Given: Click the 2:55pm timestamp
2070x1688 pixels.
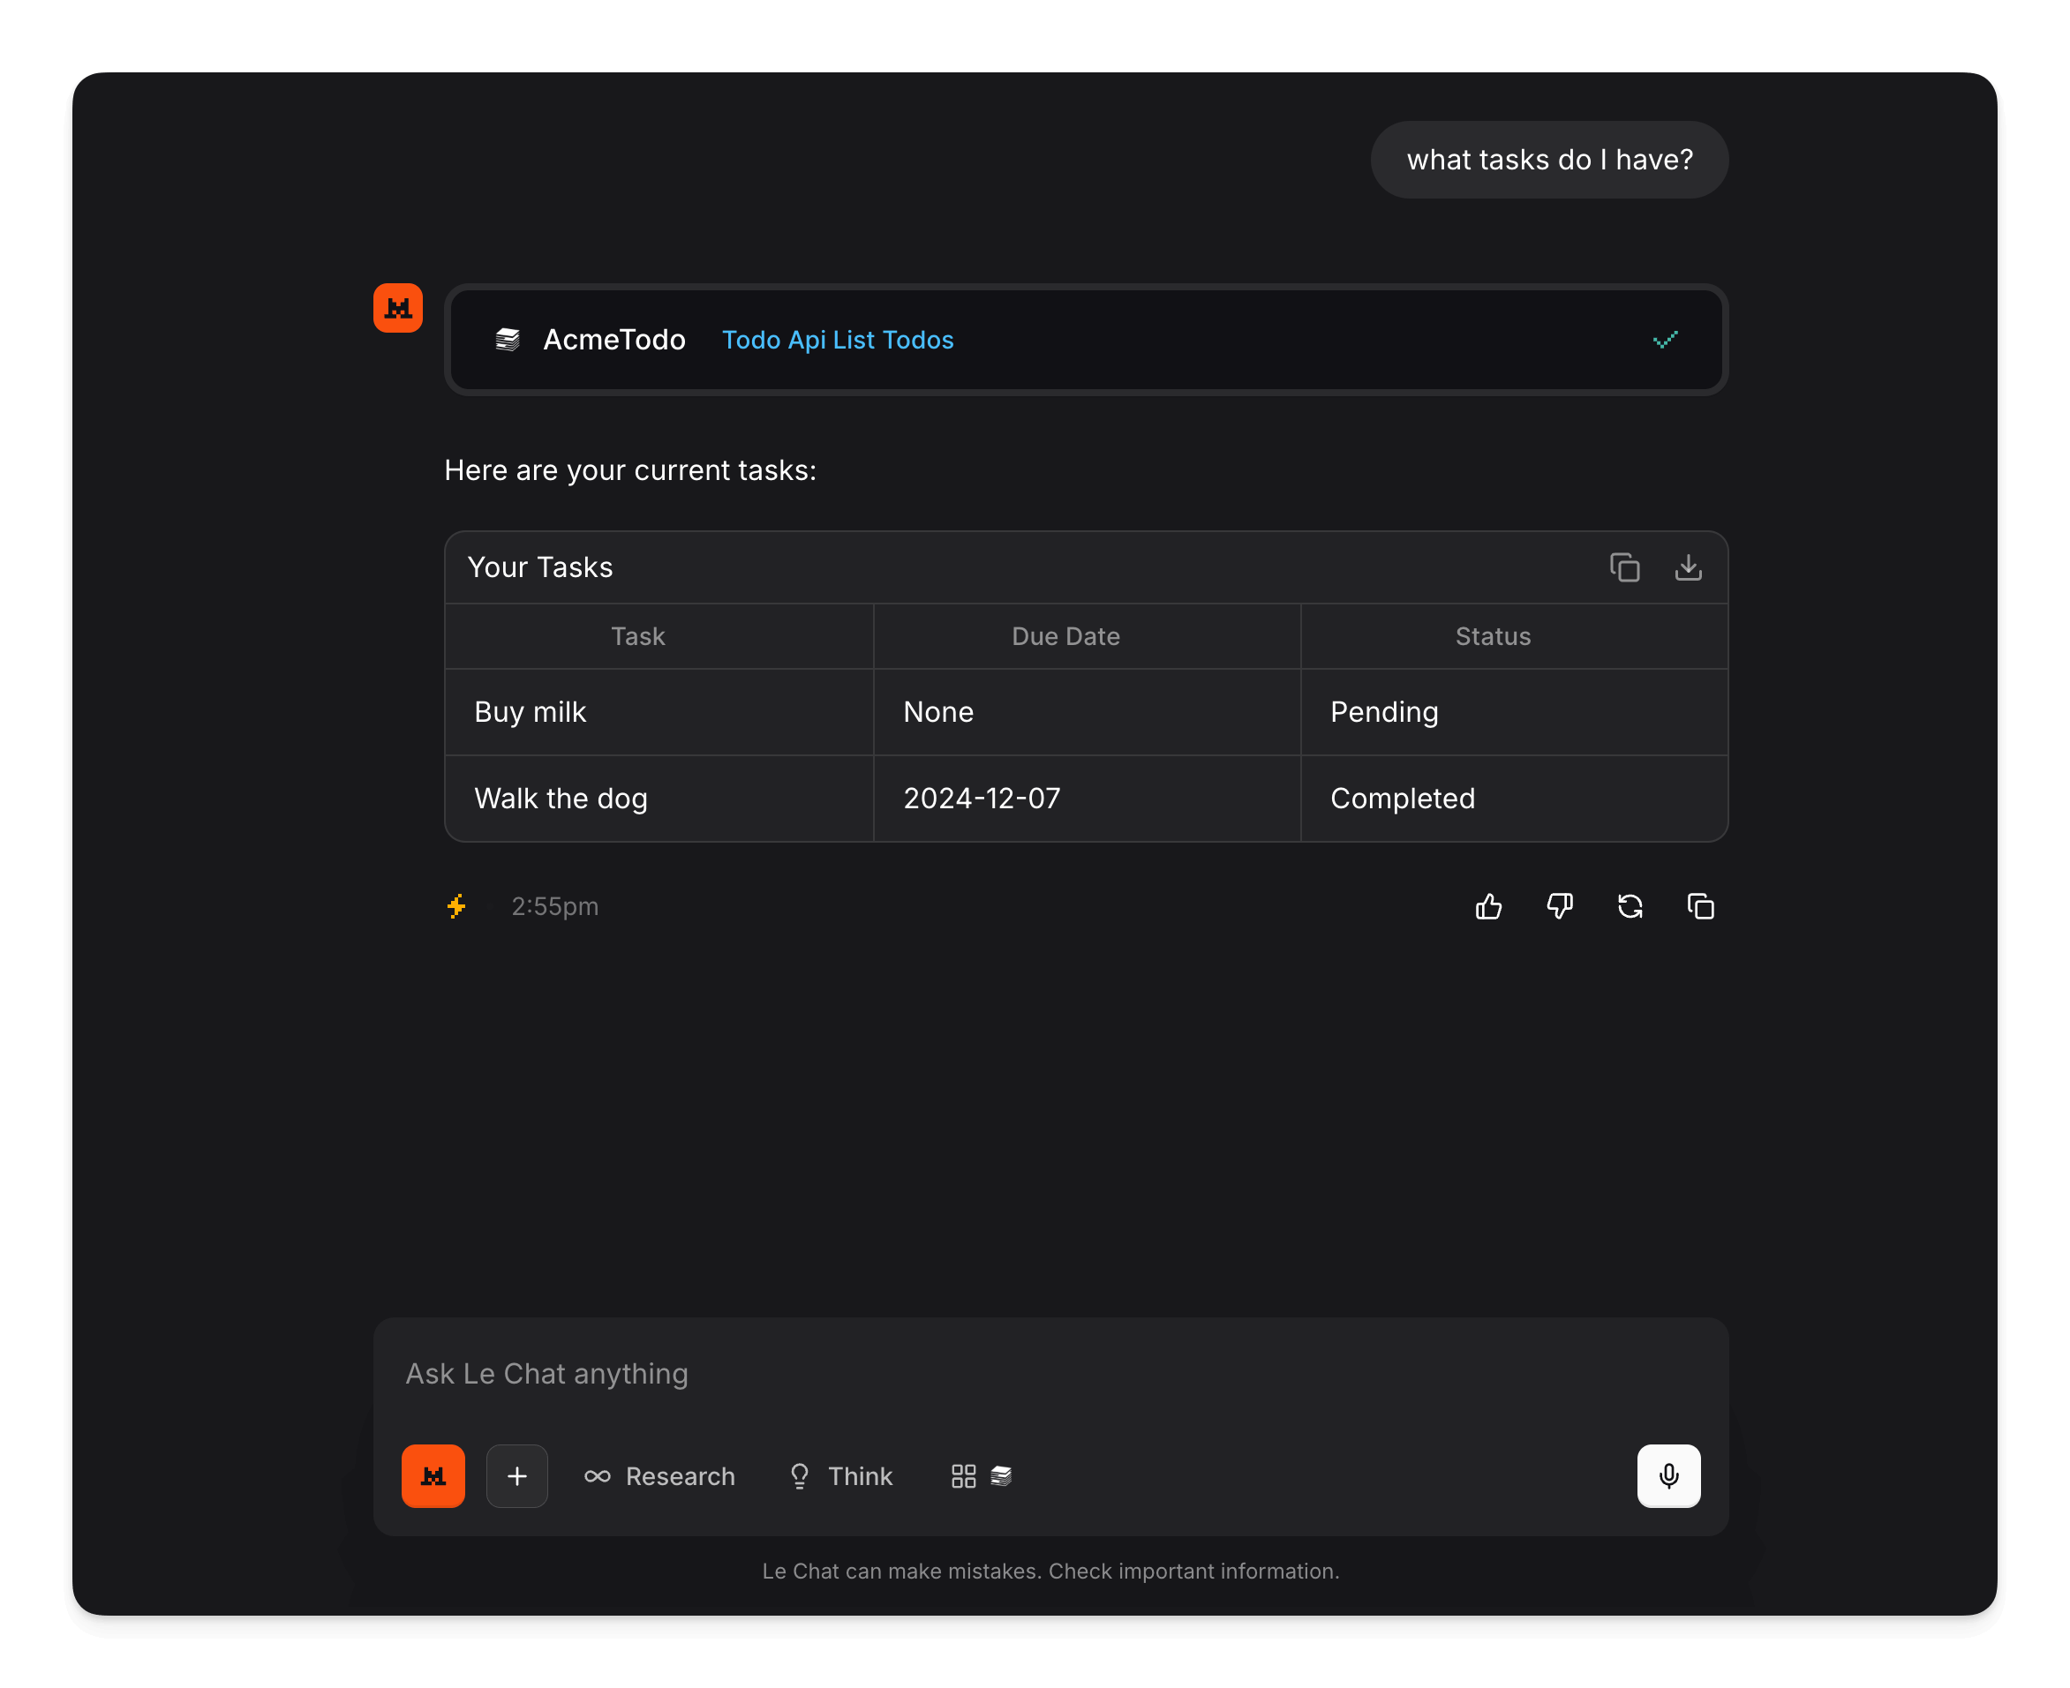Looking at the screenshot, I should click(x=554, y=906).
